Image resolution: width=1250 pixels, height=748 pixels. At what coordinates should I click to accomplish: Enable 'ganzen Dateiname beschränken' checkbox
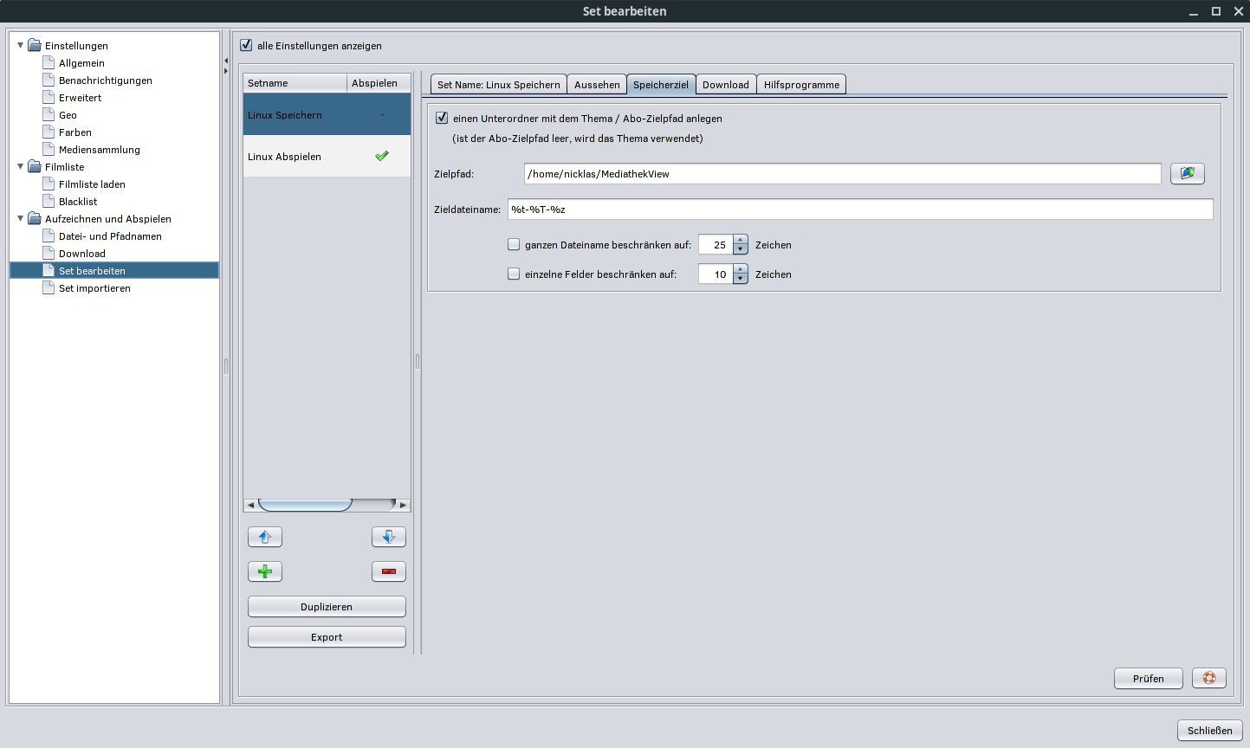(514, 245)
